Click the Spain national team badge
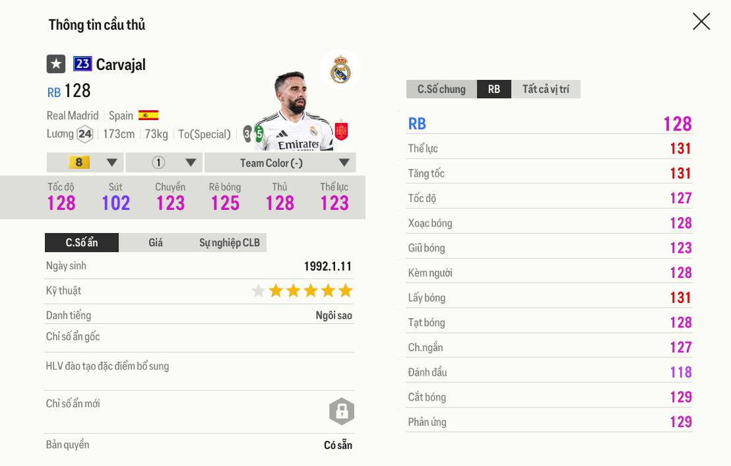 [341, 131]
